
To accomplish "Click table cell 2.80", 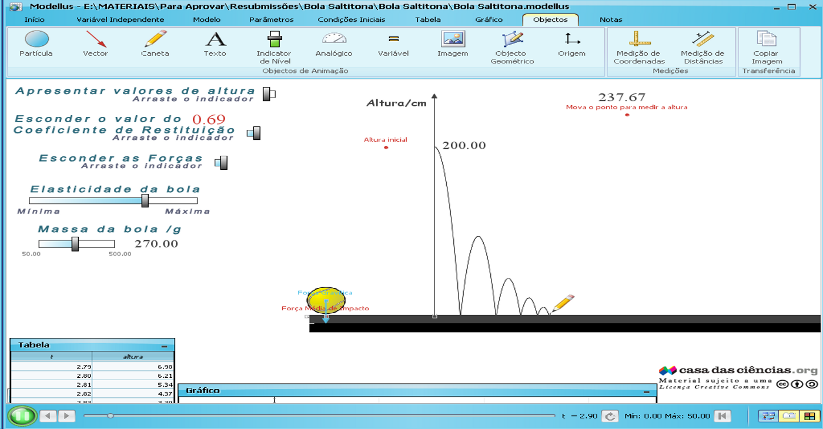I will pyautogui.click(x=52, y=376).
